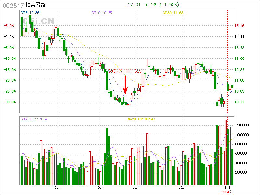Click the MAVOL10:910947 volume label
Image resolution: width=260 pixels, height=195 pixels.
[141, 119]
